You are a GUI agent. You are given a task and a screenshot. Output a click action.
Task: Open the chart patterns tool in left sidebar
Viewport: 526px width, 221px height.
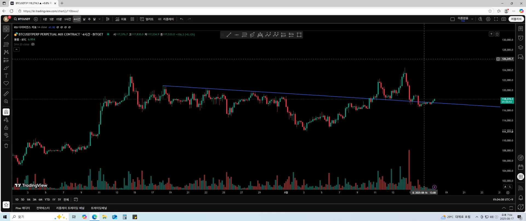(6, 52)
